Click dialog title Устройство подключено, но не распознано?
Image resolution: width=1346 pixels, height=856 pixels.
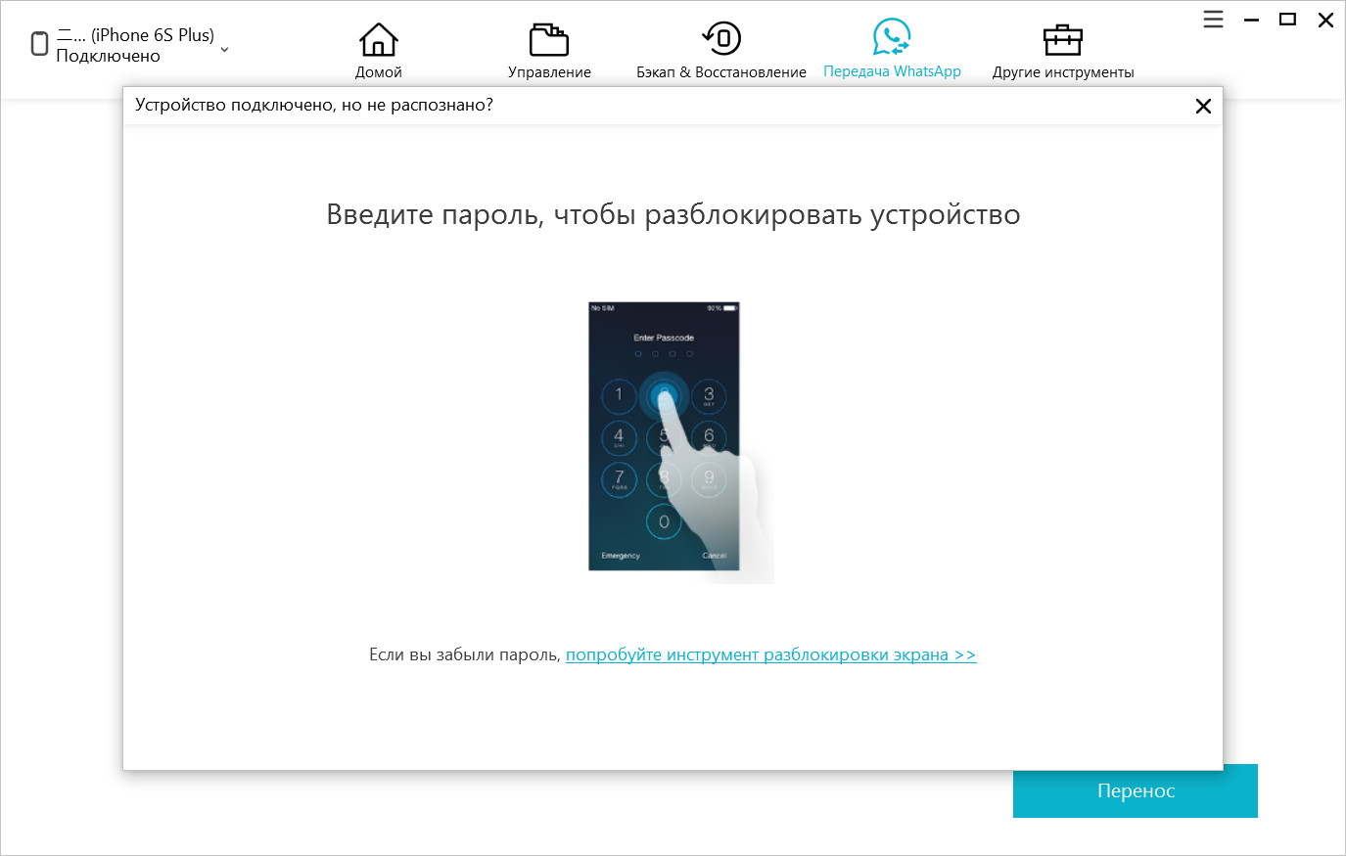[314, 105]
